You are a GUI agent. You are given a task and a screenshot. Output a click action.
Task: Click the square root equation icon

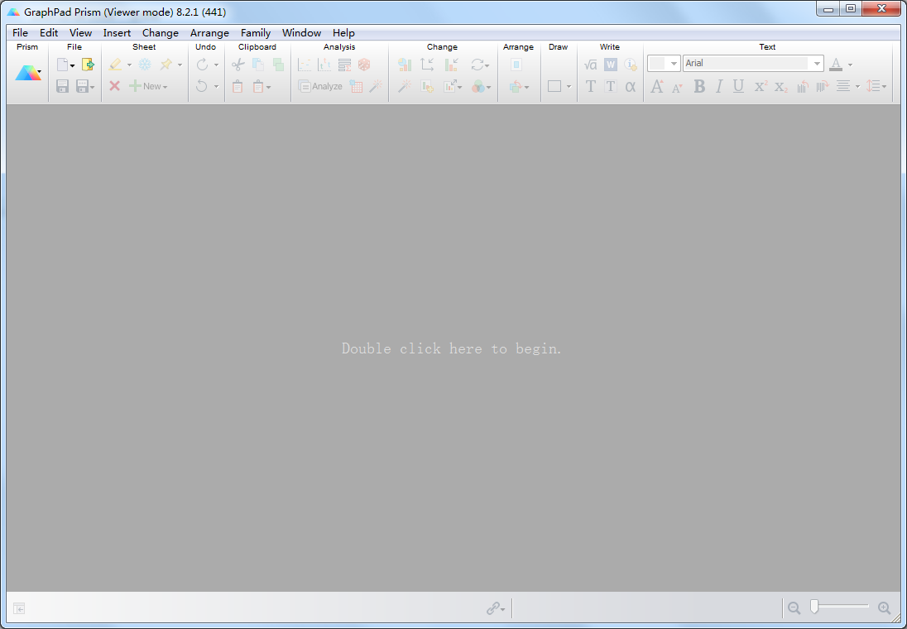coord(590,65)
